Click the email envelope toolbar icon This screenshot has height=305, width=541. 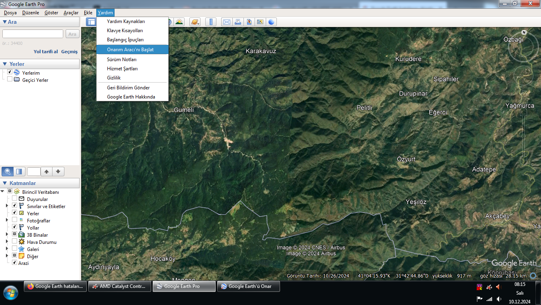pos(226,22)
